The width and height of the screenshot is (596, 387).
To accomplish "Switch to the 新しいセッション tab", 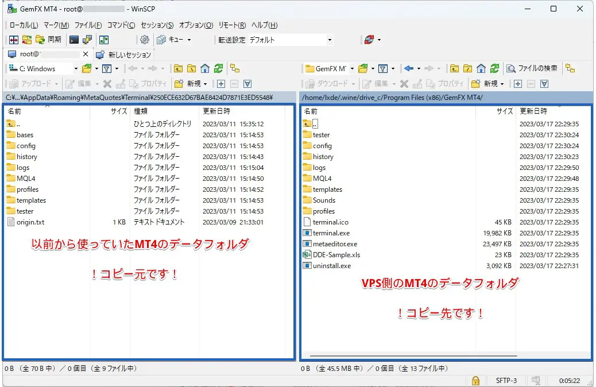I will coord(124,55).
